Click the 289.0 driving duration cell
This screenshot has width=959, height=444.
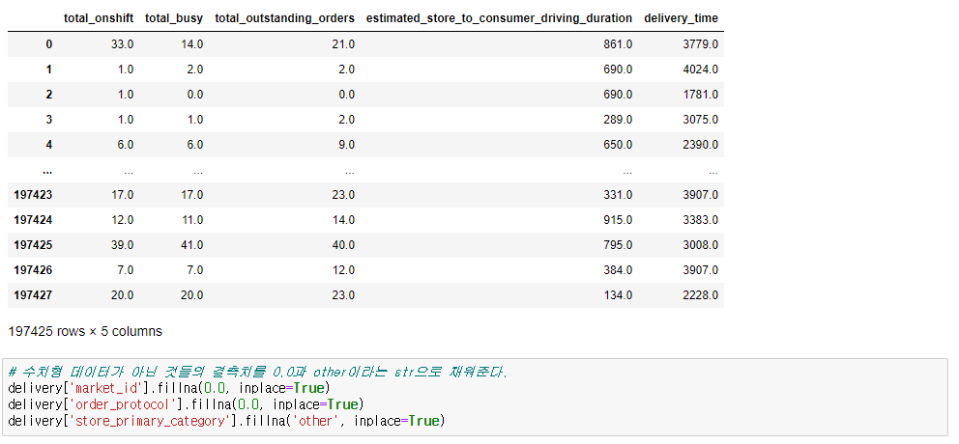tap(618, 119)
